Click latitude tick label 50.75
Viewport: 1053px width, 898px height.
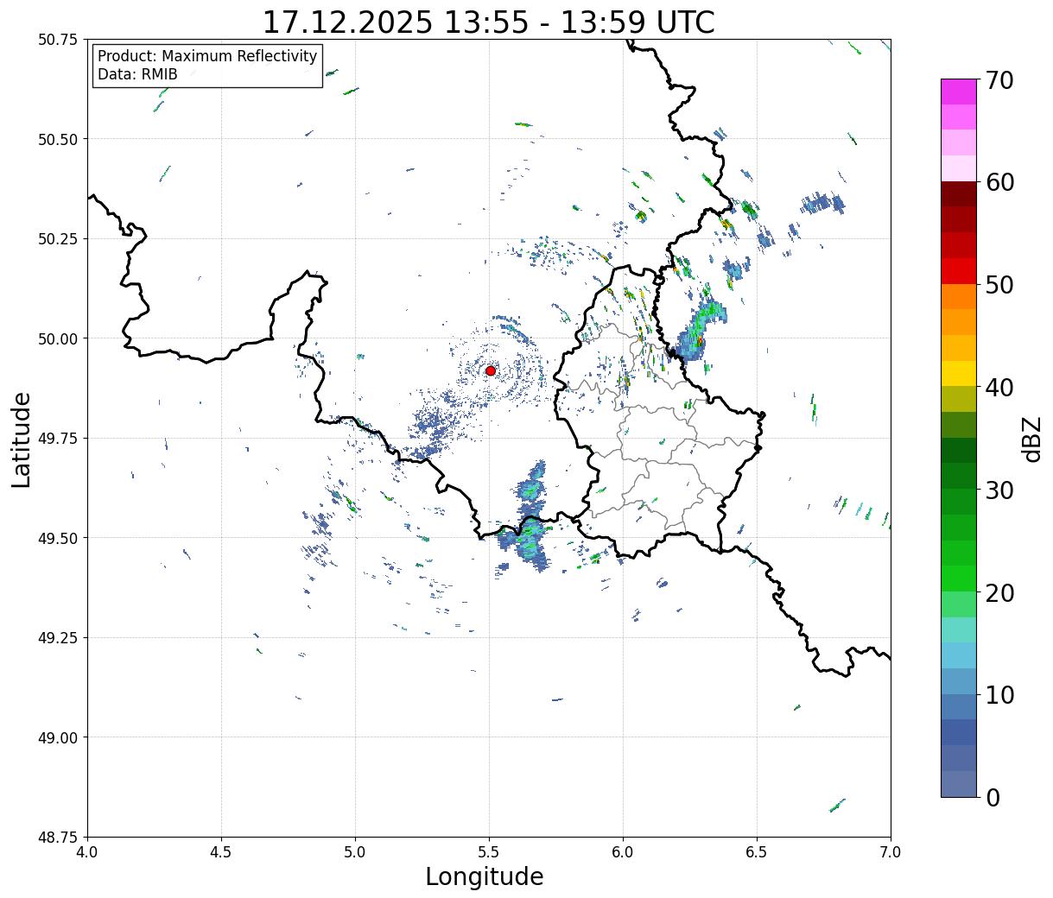pos(58,40)
